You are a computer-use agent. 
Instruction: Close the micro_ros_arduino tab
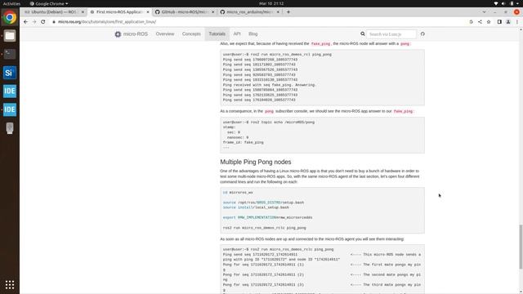[x=278, y=12]
